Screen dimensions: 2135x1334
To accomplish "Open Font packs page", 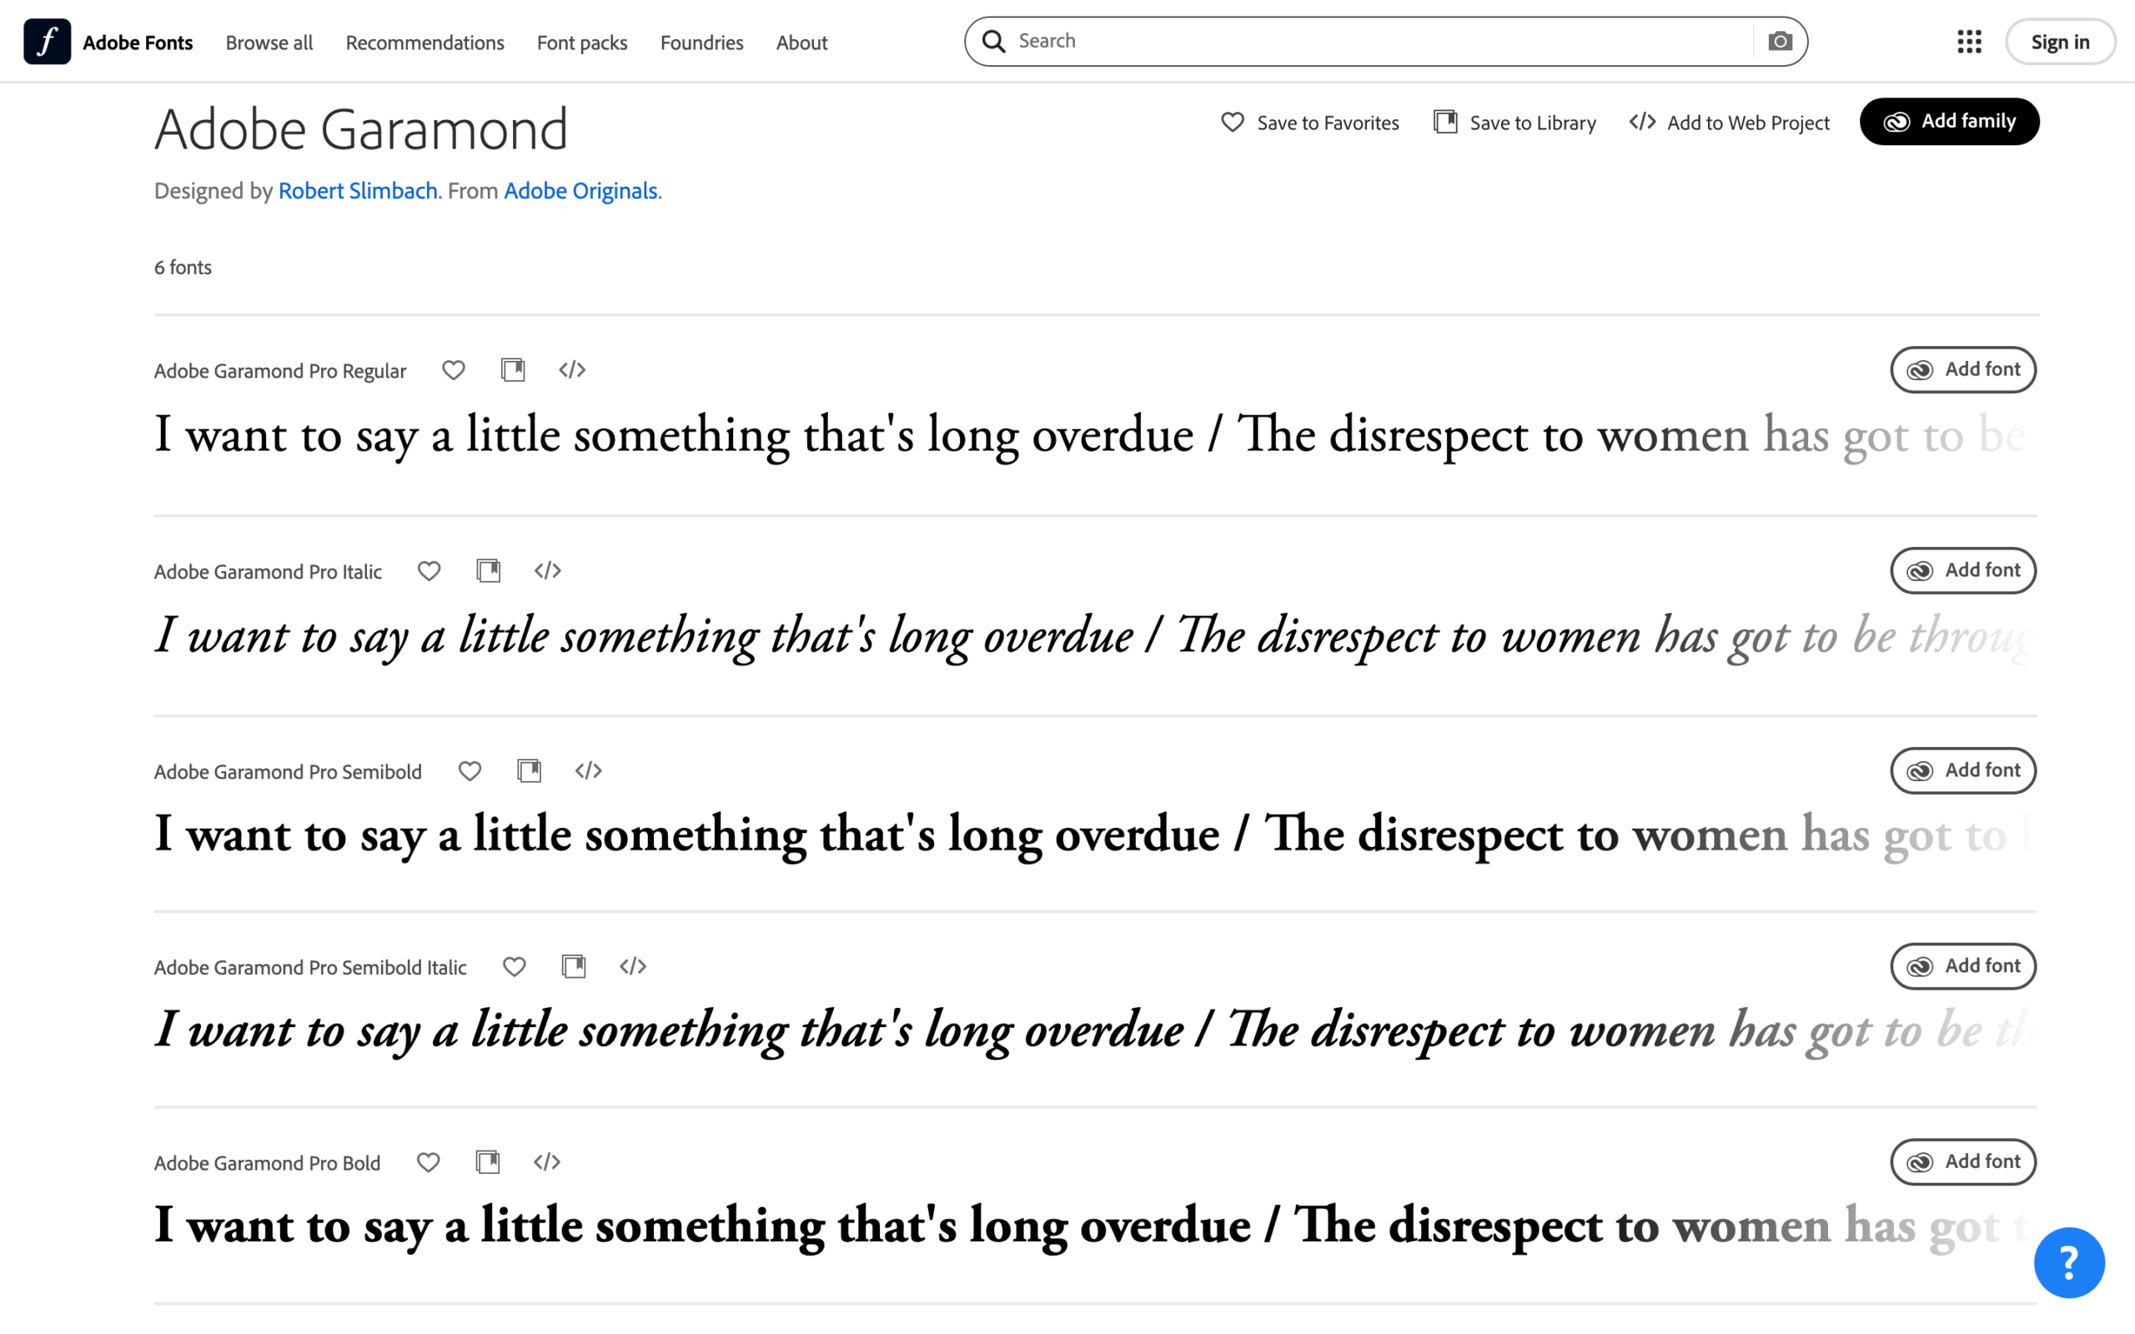I will tap(582, 43).
